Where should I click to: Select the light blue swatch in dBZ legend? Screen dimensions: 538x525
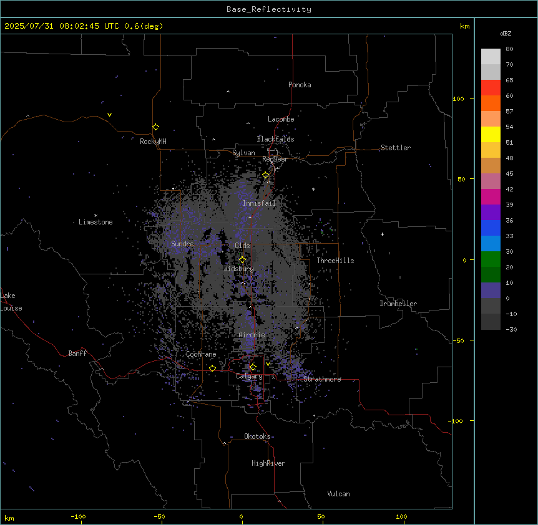(x=491, y=243)
